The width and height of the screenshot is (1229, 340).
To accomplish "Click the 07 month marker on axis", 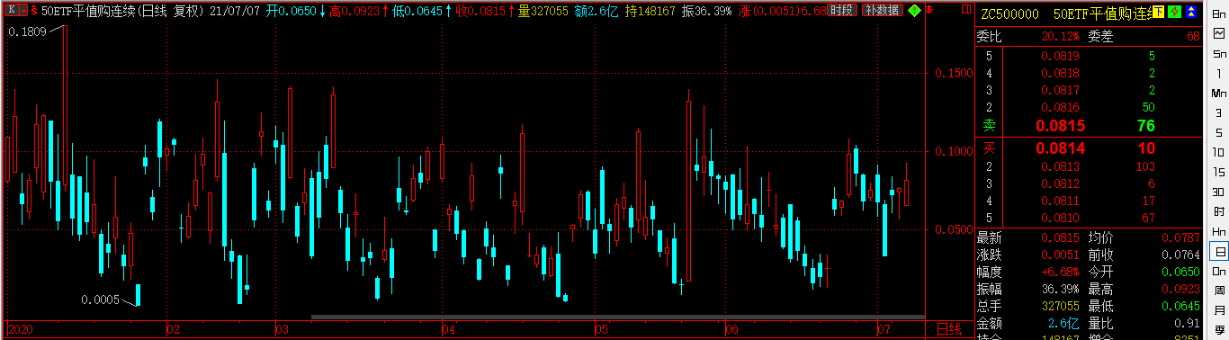I will 884,329.
